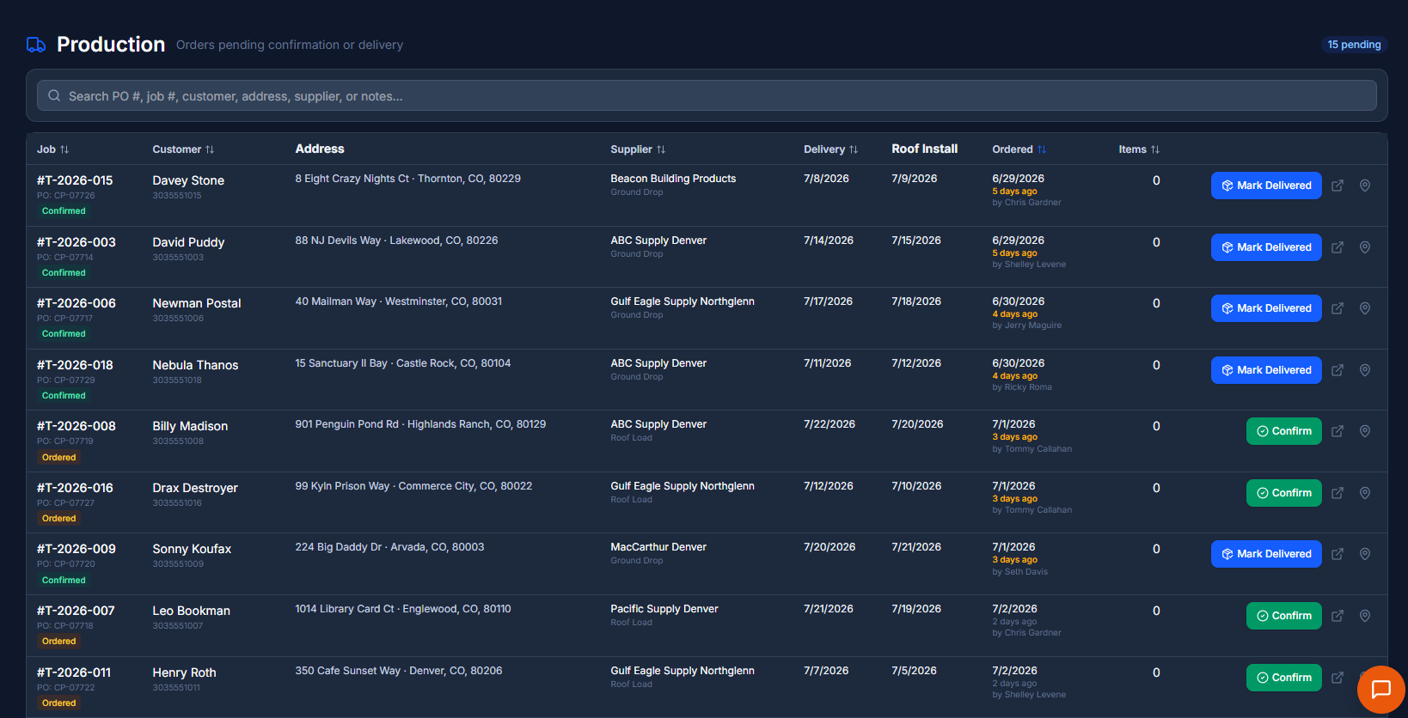Click phone number 3035551006
Image resolution: width=1408 pixels, height=718 pixels.
point(178,319)
